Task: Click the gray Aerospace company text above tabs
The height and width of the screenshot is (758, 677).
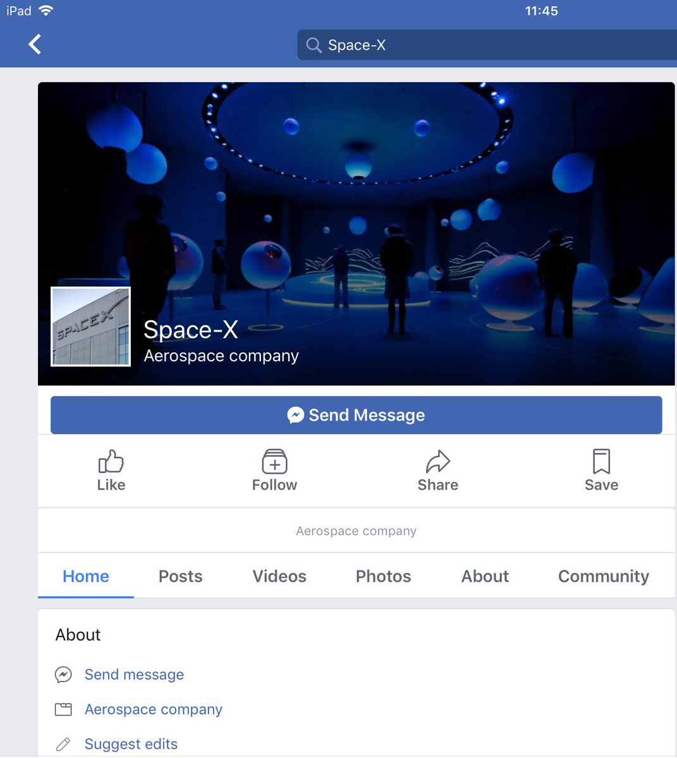Action: [356, 531]
